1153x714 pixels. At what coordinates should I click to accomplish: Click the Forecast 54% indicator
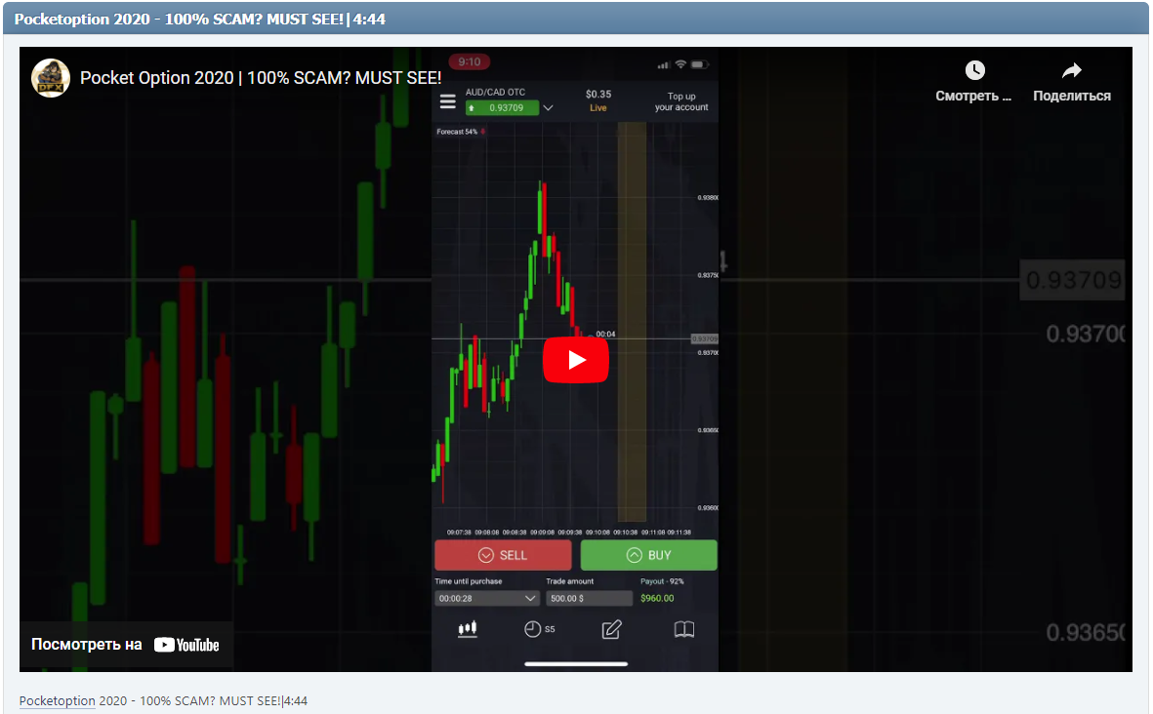(460, 132)
